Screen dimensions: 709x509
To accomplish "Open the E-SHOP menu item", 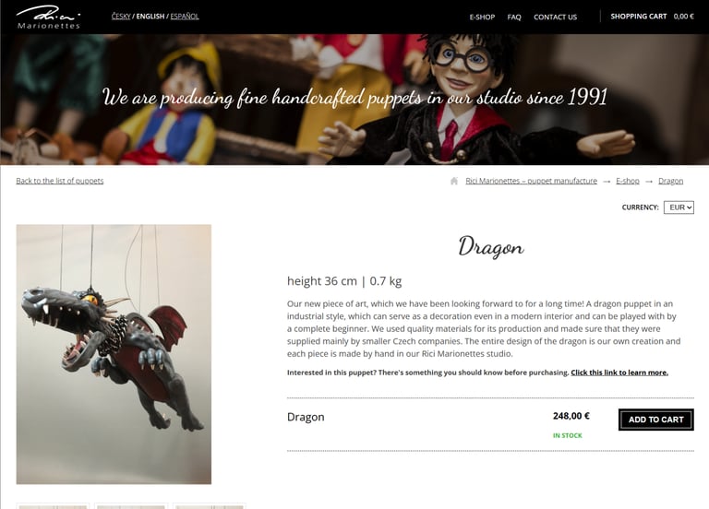I will (482, 18).
